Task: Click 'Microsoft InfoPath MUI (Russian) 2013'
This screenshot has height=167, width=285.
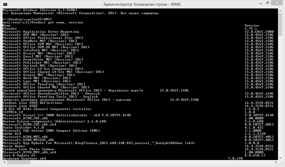Action: point(41,50)
